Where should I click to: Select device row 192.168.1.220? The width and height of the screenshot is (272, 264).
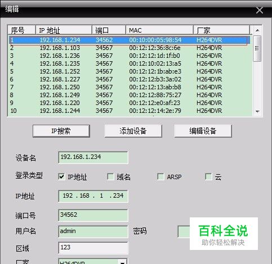130,103
